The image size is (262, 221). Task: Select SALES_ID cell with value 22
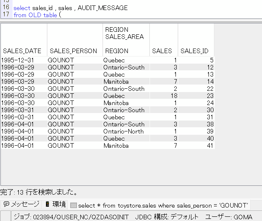point(196,89)
